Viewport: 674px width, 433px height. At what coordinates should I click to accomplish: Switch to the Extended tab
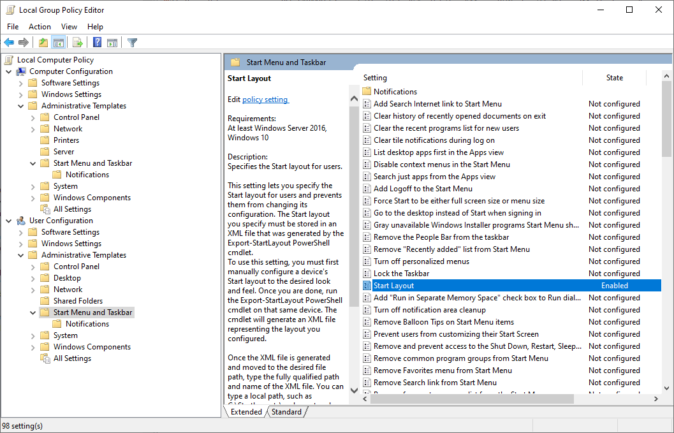point(246,412)
